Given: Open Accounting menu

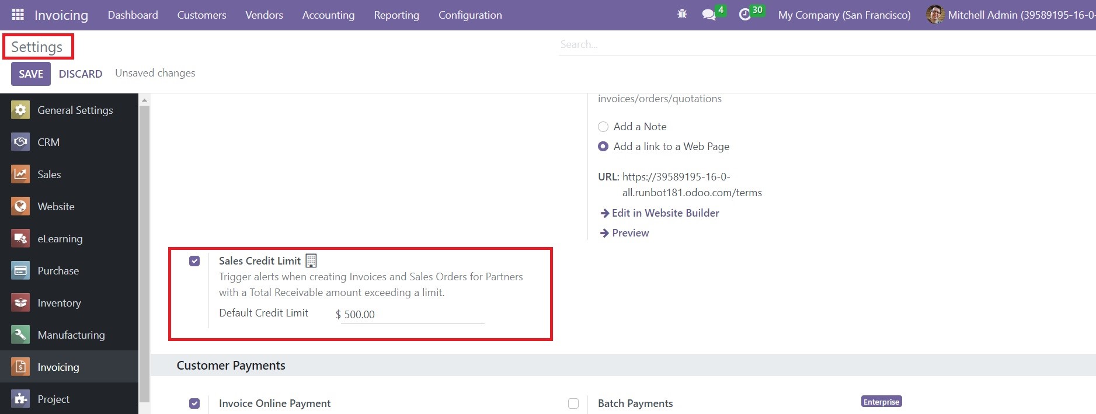Looking at the screenshot, I should click(x=328, y=15).
